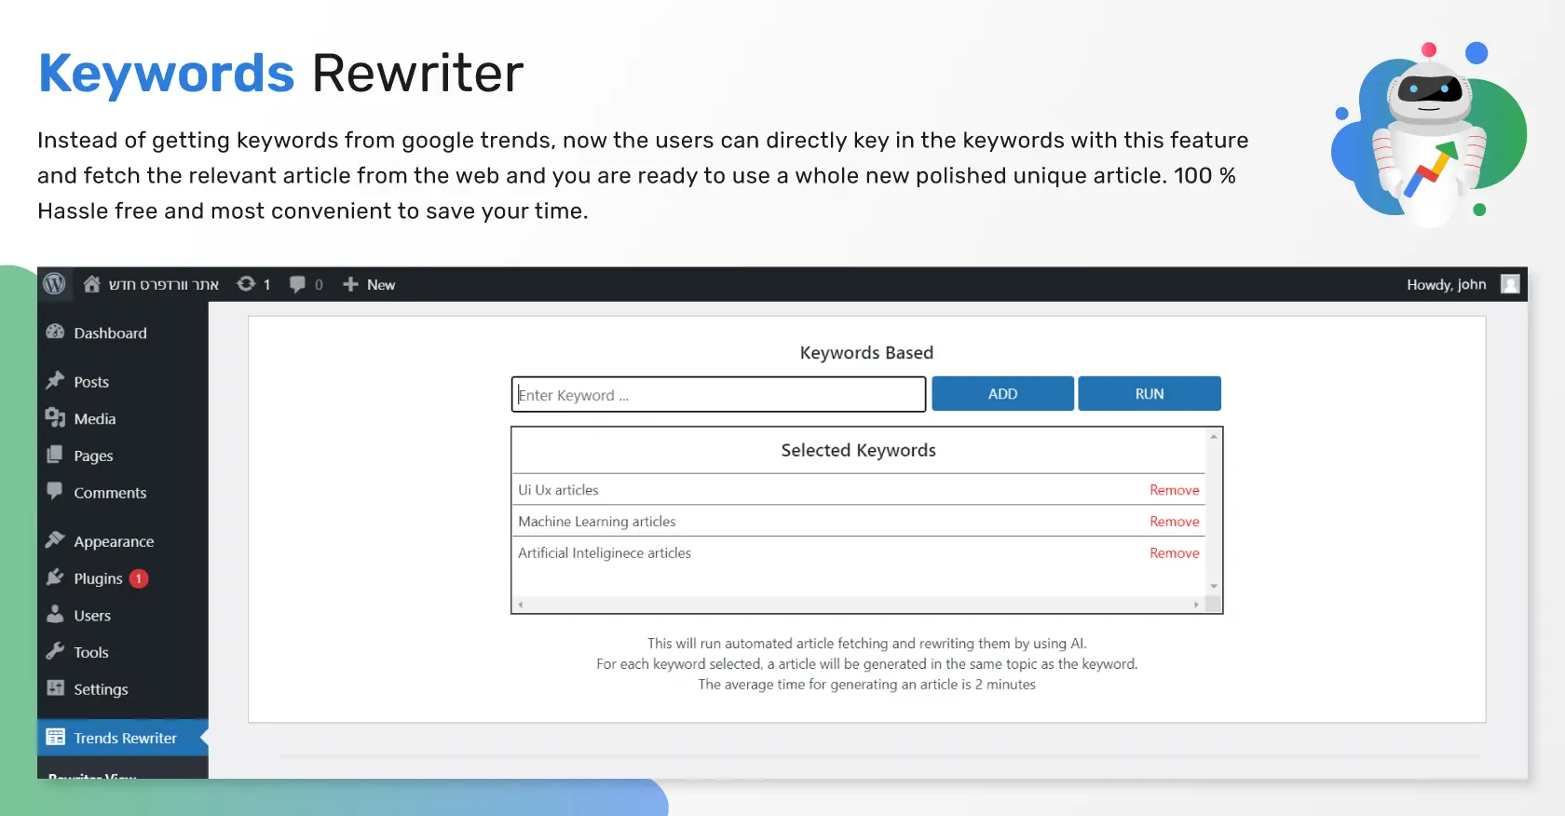Click the Artificial Inteliginece articles row text

coord(605,553)
